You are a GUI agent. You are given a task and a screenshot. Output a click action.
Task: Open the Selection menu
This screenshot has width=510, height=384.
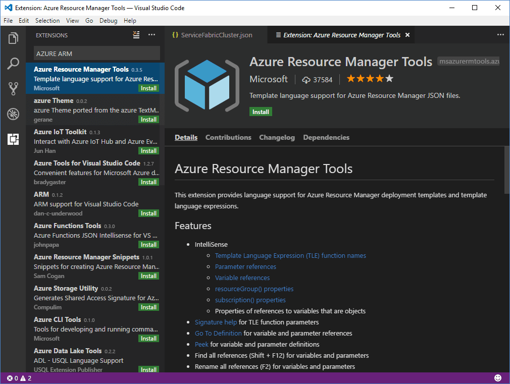coord(47,21)
